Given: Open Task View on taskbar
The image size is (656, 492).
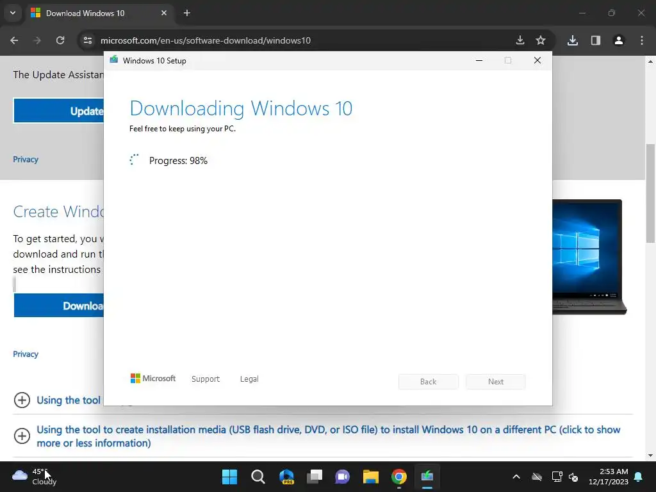Looking at the screenshot, I should (x=314, y=477).
